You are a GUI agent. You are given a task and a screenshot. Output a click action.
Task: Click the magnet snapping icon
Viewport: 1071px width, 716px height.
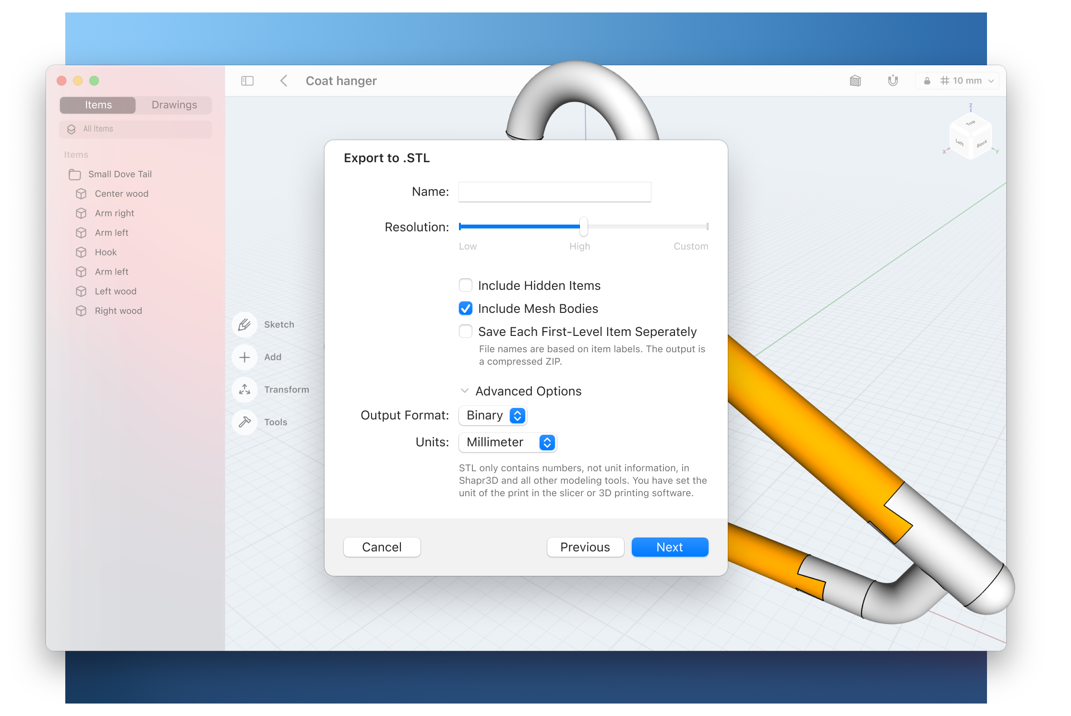[x=892, y=81]
